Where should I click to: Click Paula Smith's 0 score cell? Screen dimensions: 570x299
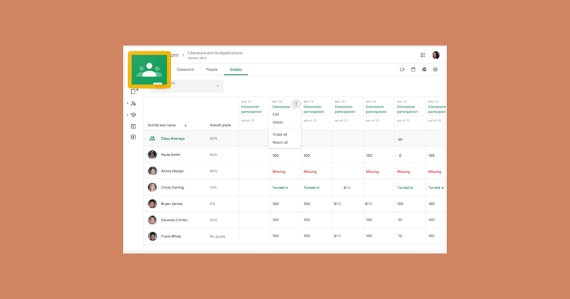tap(400, 156)
